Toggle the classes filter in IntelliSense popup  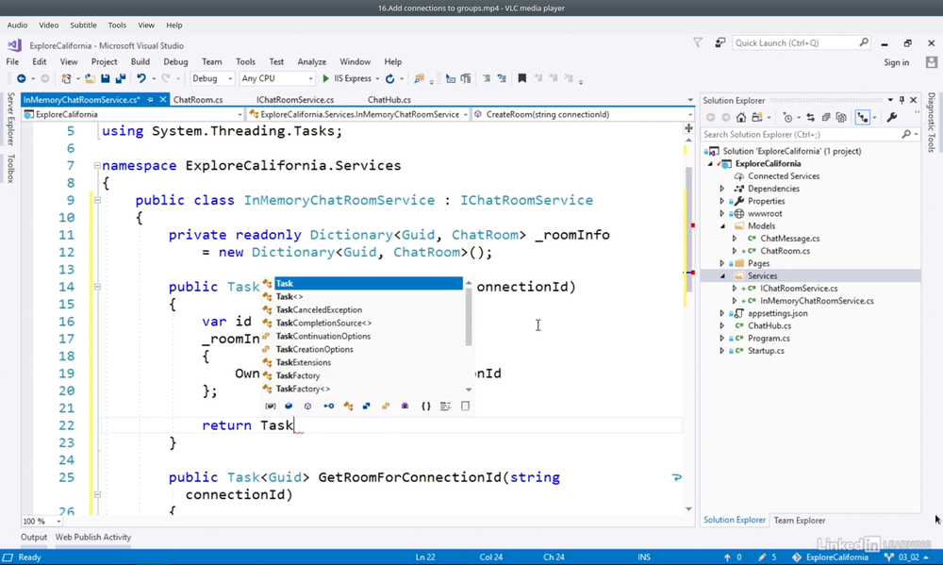348,407
